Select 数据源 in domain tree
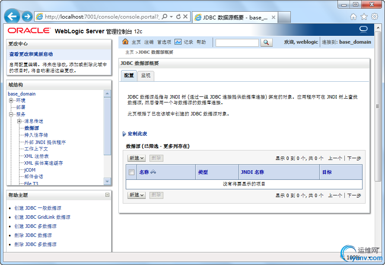The image size is (385, 265). pos(32,128)
